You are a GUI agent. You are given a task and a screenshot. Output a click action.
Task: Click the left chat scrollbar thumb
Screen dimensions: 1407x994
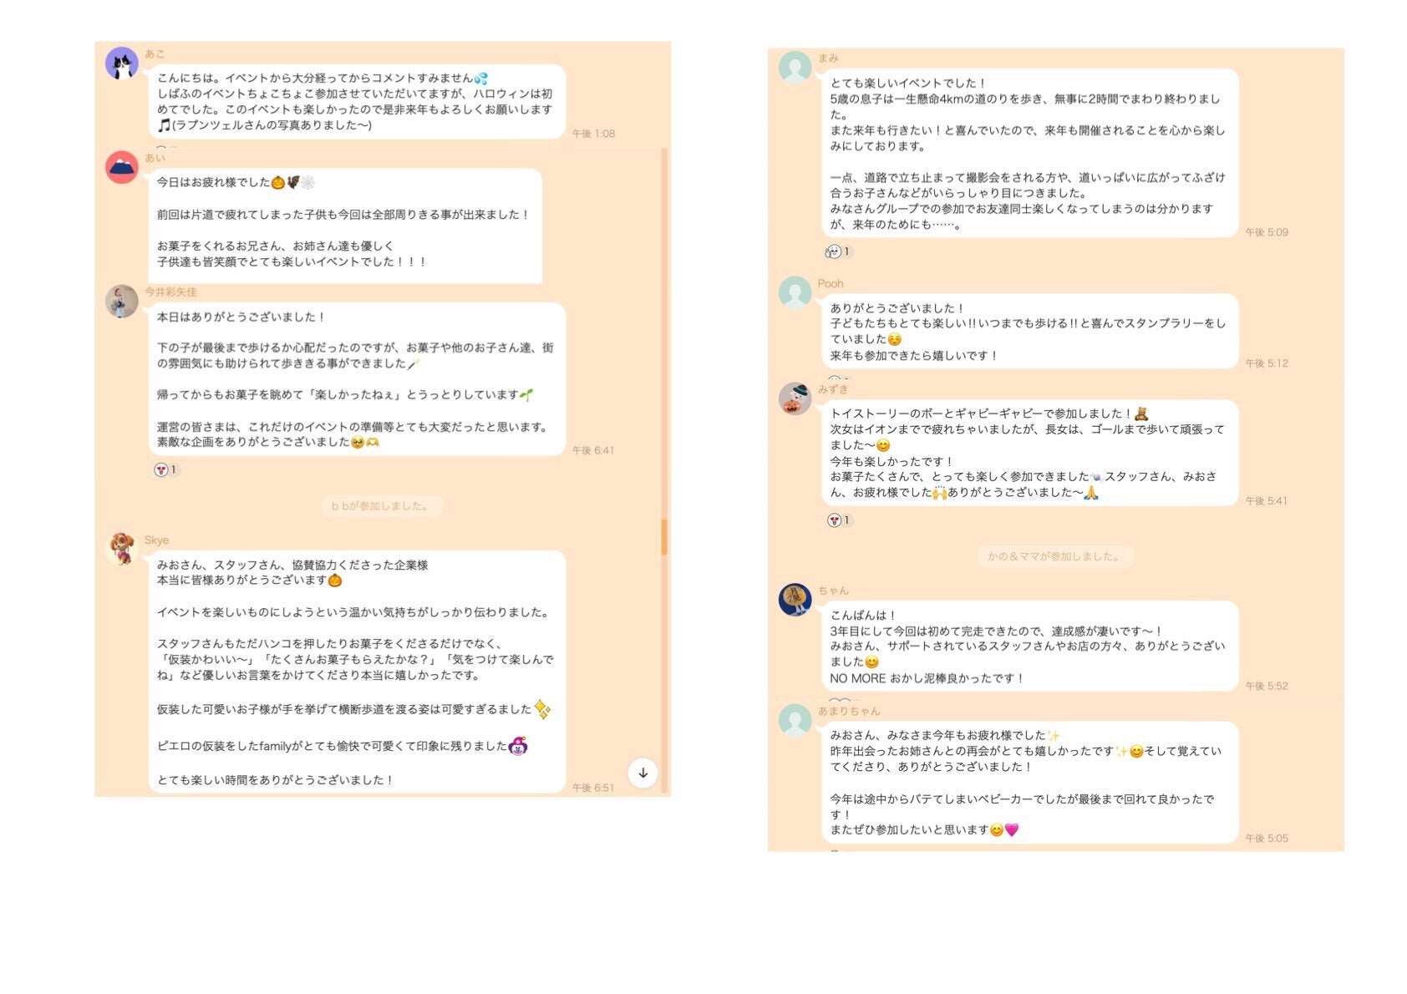pos(664,537)
